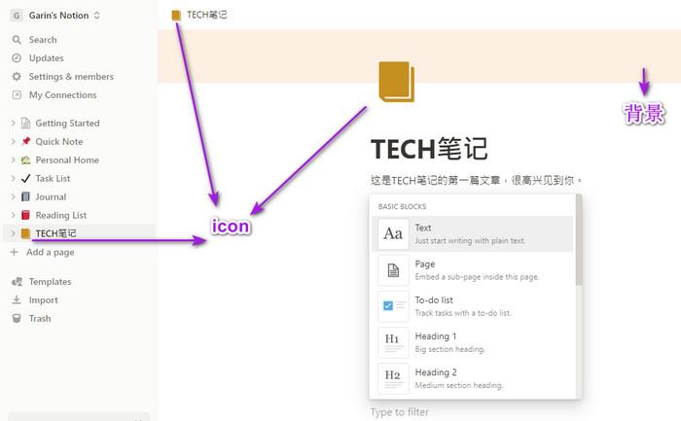This screenshot has width=681, height=421.
Task: Click the Search magnifier icon in sidebar
Action: [x=17, y=40]
